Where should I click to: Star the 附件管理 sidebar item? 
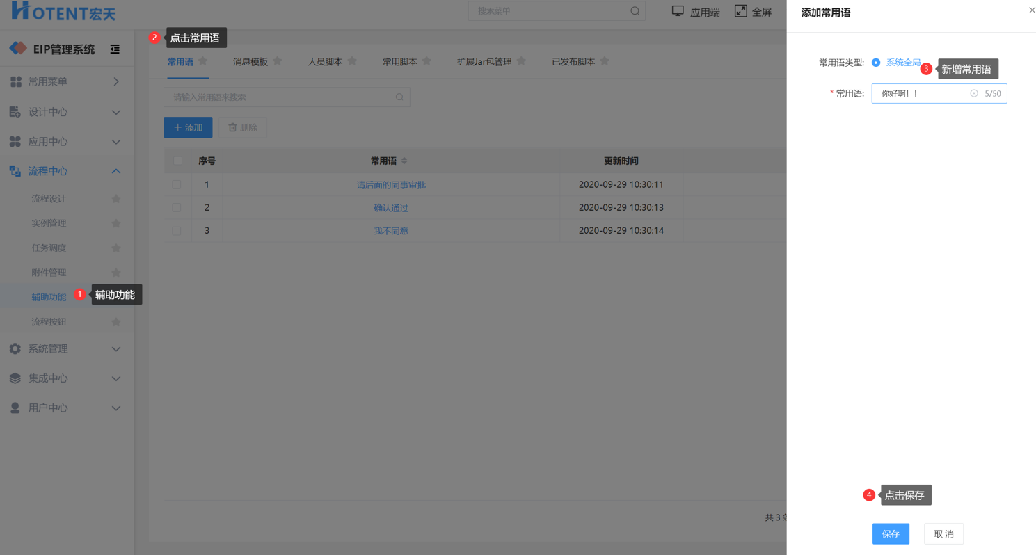click(x=116, y=273)
